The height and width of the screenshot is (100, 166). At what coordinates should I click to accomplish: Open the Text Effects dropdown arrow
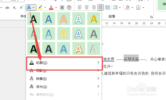pos(33,7)
